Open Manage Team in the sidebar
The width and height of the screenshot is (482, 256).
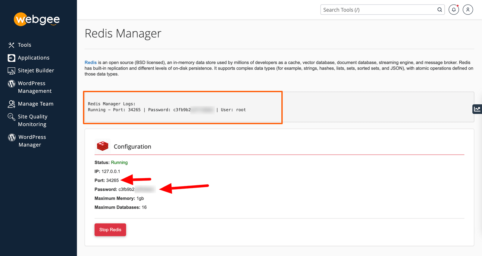coord(36,104)
